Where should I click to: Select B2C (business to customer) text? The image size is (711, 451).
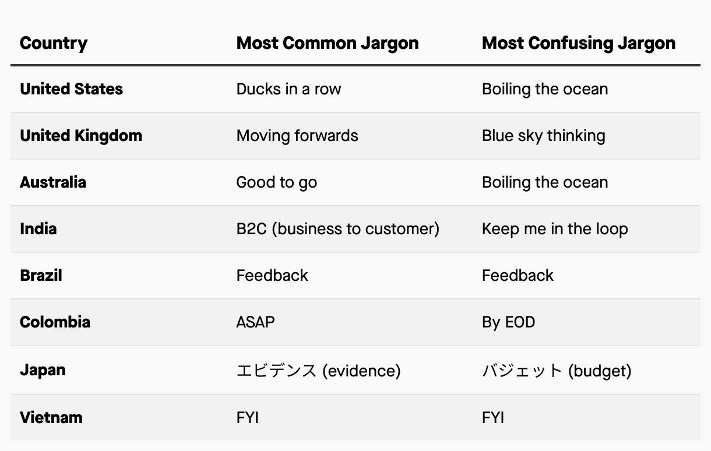pos(338,229)
